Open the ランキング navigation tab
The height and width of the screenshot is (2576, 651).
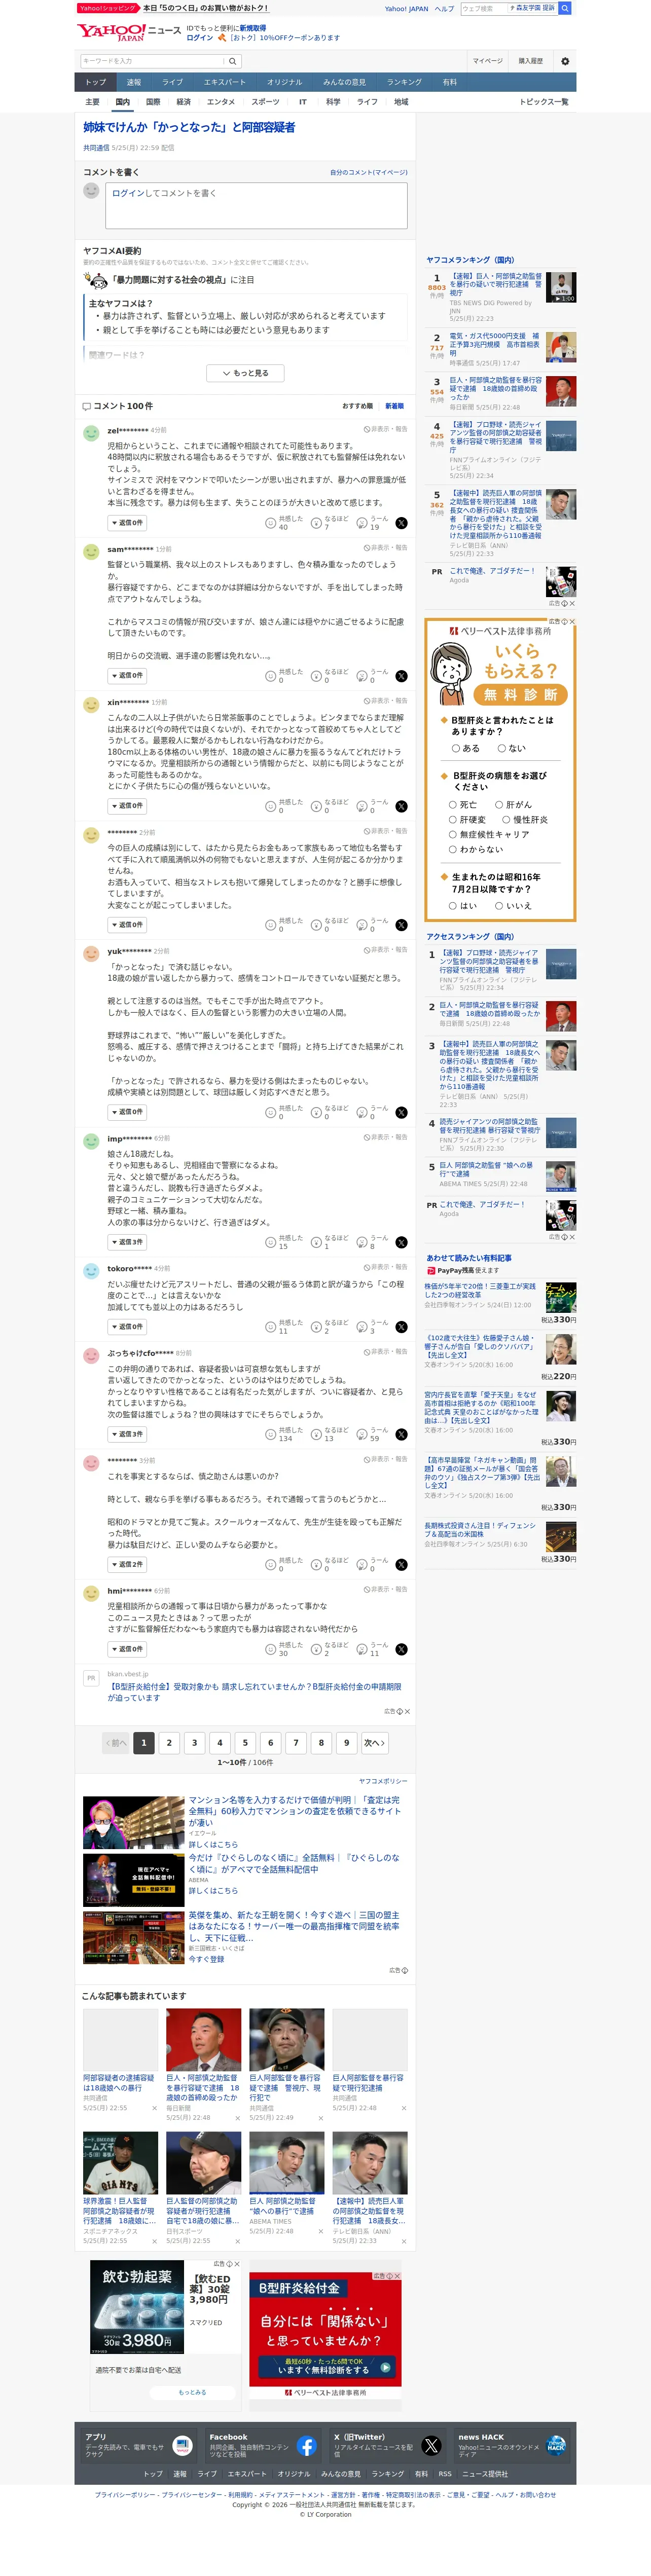point(404,82)
